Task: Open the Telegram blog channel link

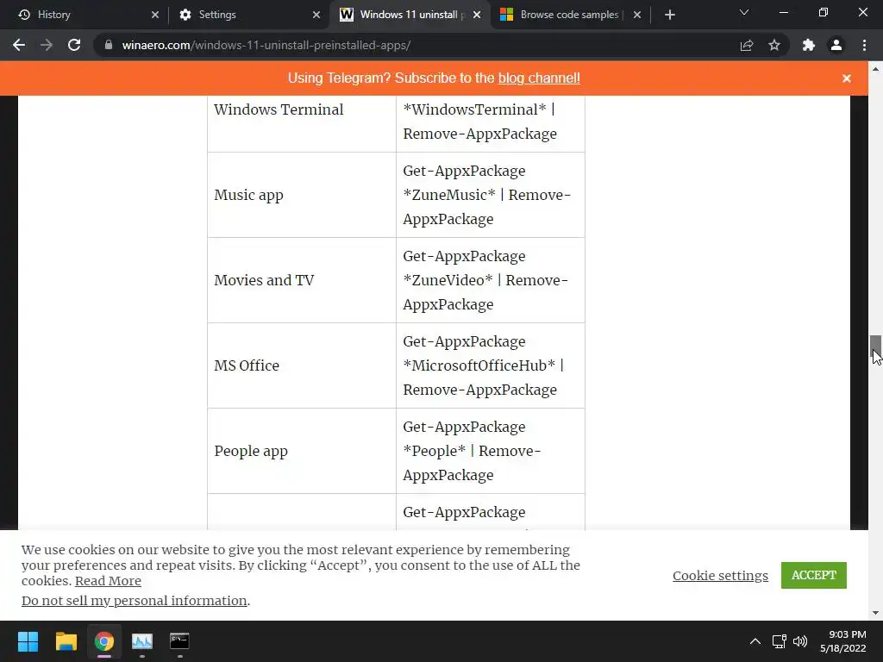Action: [x=539, y=78]
